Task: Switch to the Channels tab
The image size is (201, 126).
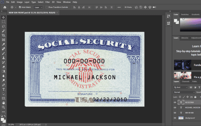Action: [x=186, y=81]
